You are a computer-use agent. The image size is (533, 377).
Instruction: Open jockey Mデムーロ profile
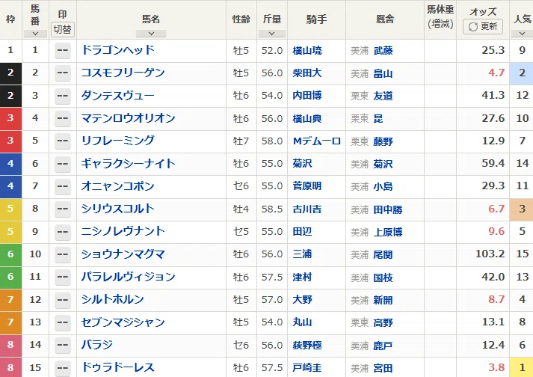coord(317,141)
